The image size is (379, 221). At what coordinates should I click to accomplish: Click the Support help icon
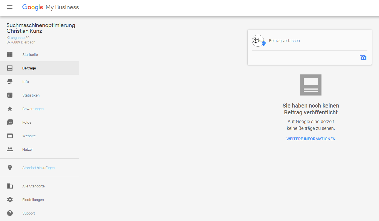coord(10,213)
